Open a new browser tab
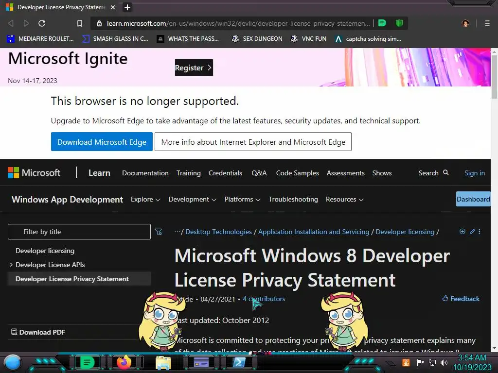This screenshot has height=373, width=498. coord(127,7)
